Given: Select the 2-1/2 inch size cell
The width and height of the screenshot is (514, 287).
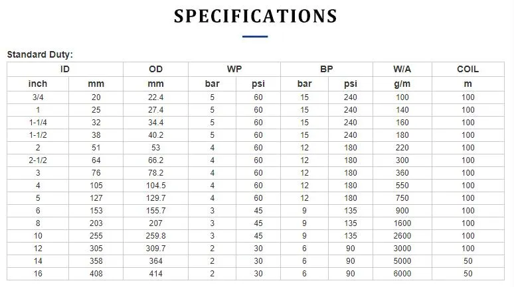Looking at the screenshot, I should tap(37, 160).
